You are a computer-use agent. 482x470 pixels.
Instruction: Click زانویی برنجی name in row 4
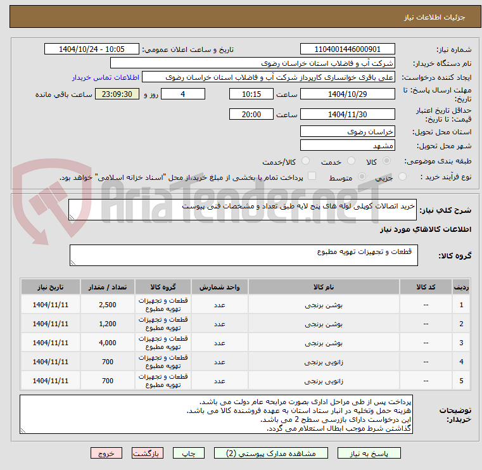pos(324,362)
